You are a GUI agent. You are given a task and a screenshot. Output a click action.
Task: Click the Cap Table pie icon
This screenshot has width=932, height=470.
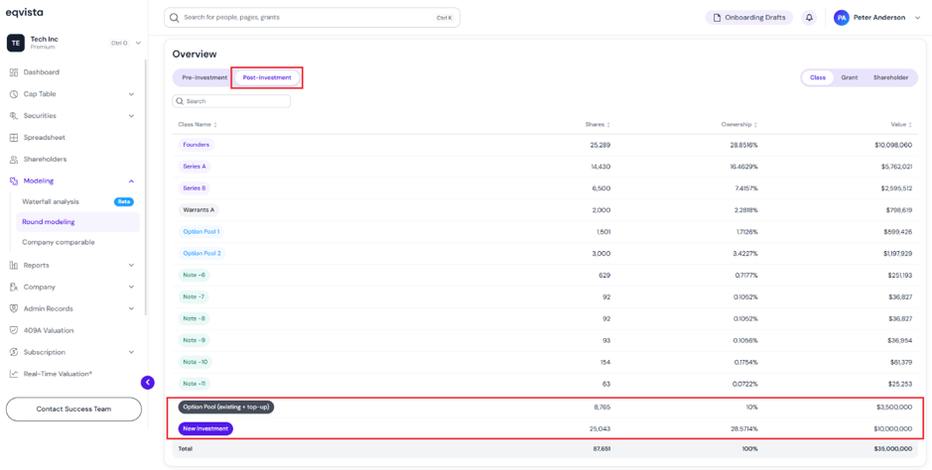point(14,94)
